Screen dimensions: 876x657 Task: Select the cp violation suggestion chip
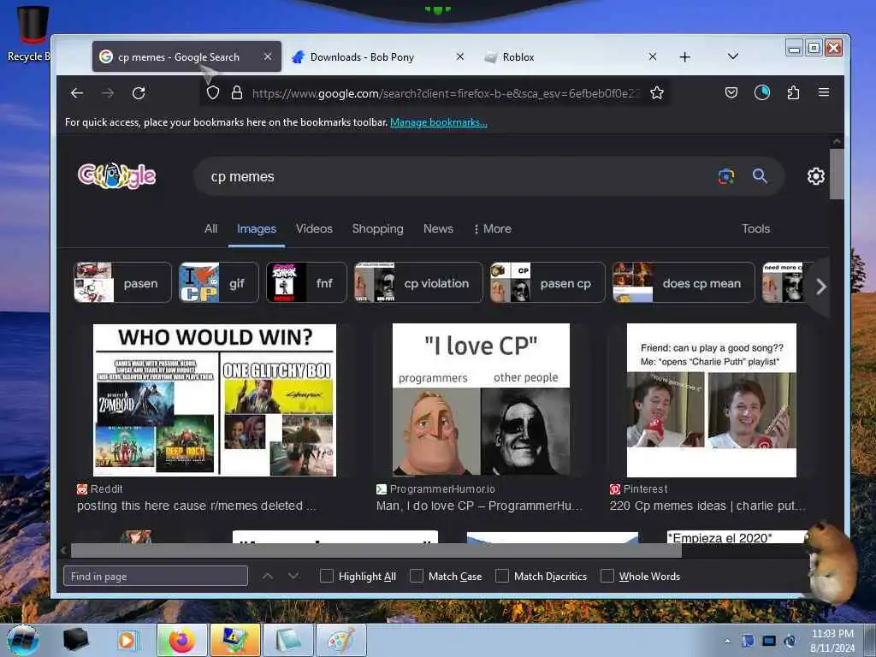(418, 282)
